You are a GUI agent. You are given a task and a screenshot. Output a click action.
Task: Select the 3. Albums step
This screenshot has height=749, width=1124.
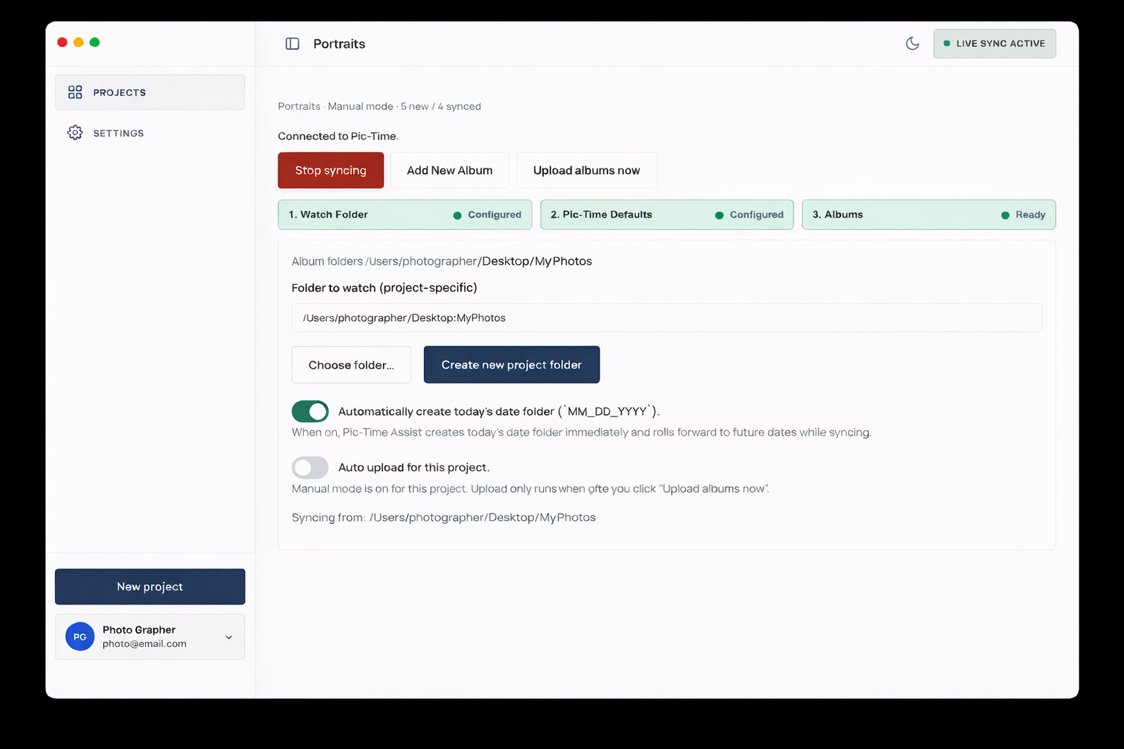[929, 215]
